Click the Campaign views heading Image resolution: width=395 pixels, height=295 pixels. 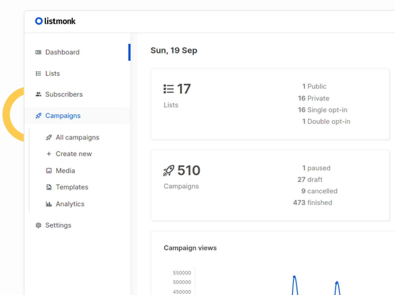190,248
